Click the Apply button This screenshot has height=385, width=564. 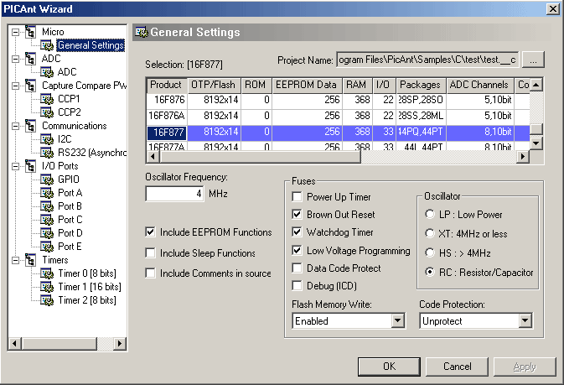[525, 367]
